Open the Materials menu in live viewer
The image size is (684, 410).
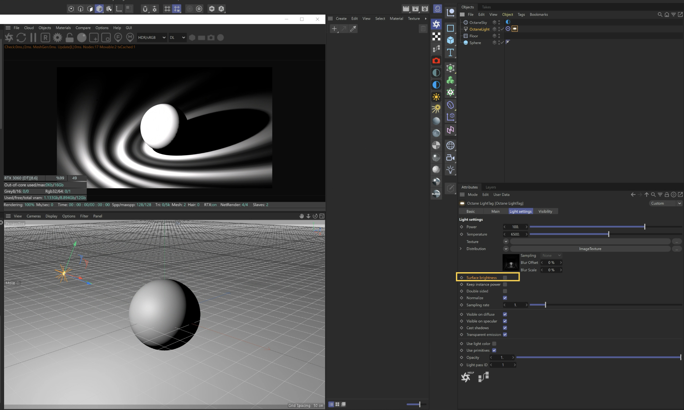(63, 28)
